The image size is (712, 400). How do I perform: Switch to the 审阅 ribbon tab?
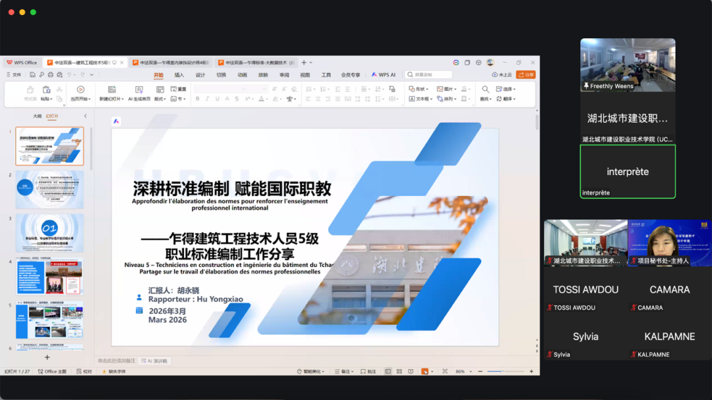coord(284,75)
